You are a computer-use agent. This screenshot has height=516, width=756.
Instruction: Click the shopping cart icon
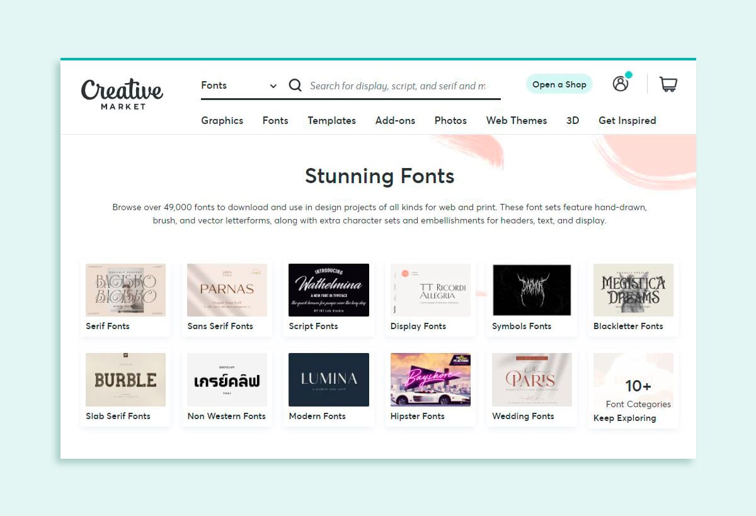pyautogui.click(x=668, y=84)
